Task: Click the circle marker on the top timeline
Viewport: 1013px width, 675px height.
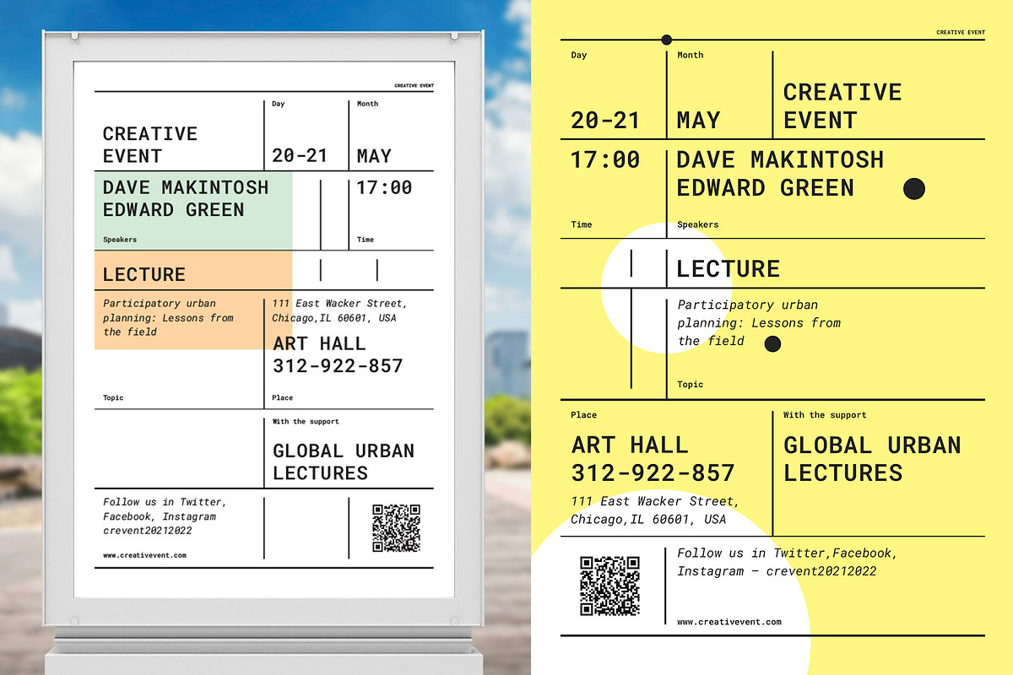Action: coord(666,39)
